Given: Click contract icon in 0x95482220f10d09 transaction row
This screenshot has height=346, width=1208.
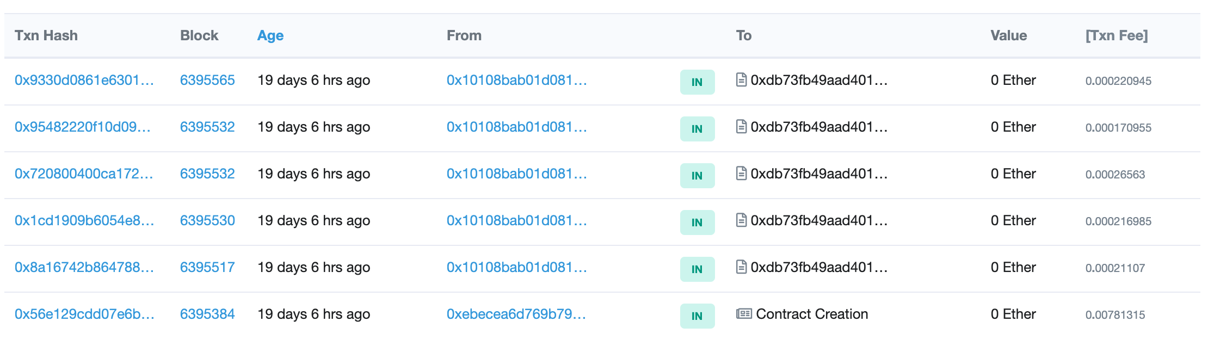Looking at the screenshot, I should point(741,127).
